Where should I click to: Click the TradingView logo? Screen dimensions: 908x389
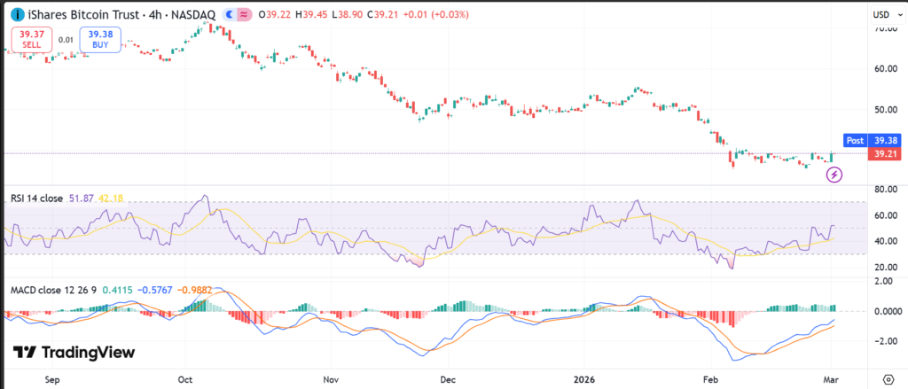pyautogui.click(x=74, y=353)
